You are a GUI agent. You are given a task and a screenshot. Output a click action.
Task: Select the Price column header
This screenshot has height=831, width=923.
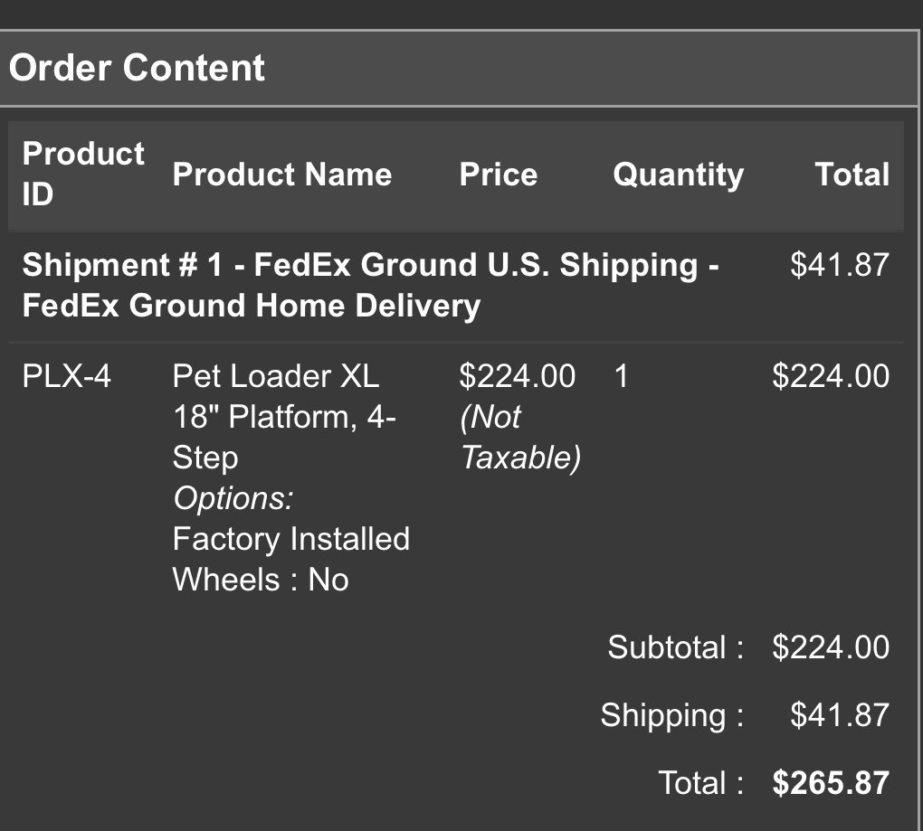(x=498, y=175)
